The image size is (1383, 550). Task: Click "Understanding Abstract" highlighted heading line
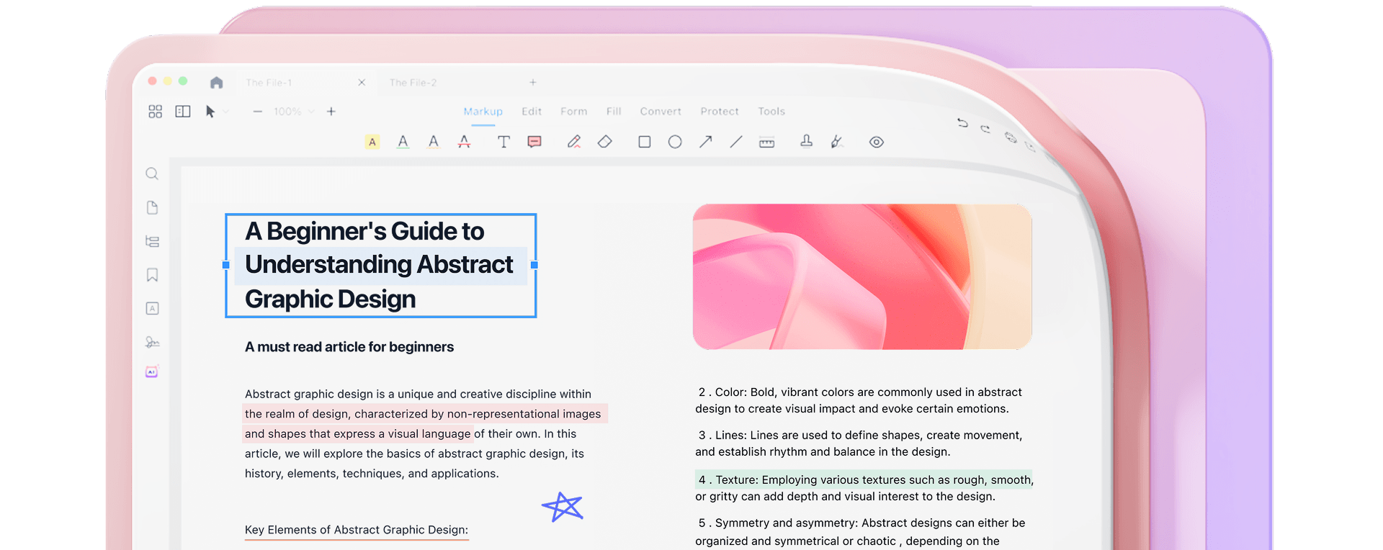(x=380, y=265)
